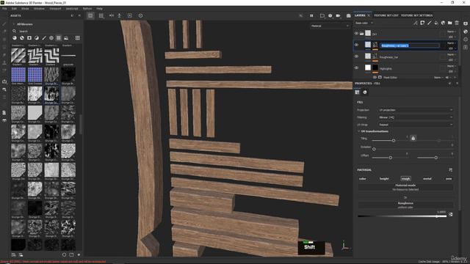Pause the engine computation
The image size is (470, 264).
311,15
